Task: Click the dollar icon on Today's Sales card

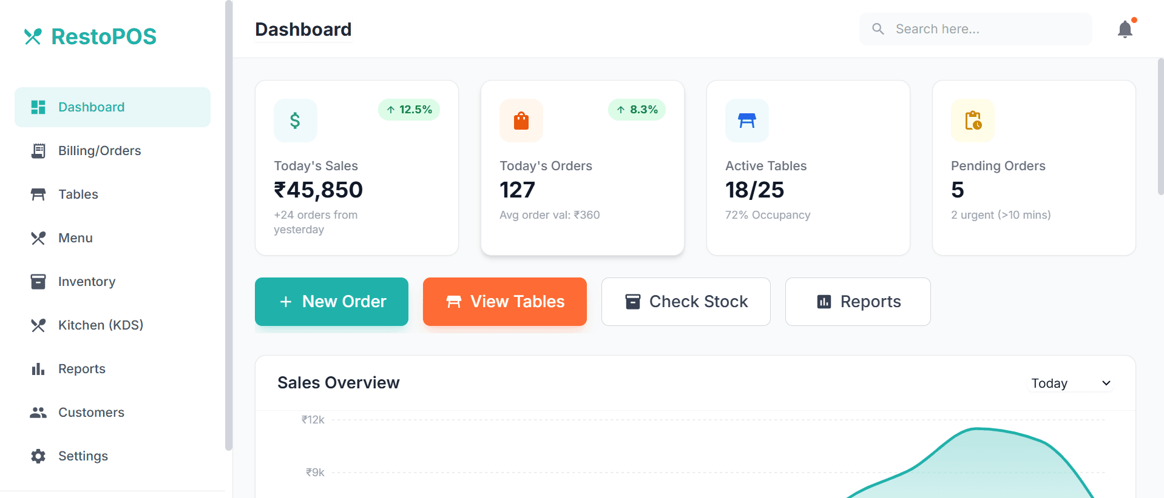Action: [296, 121]
